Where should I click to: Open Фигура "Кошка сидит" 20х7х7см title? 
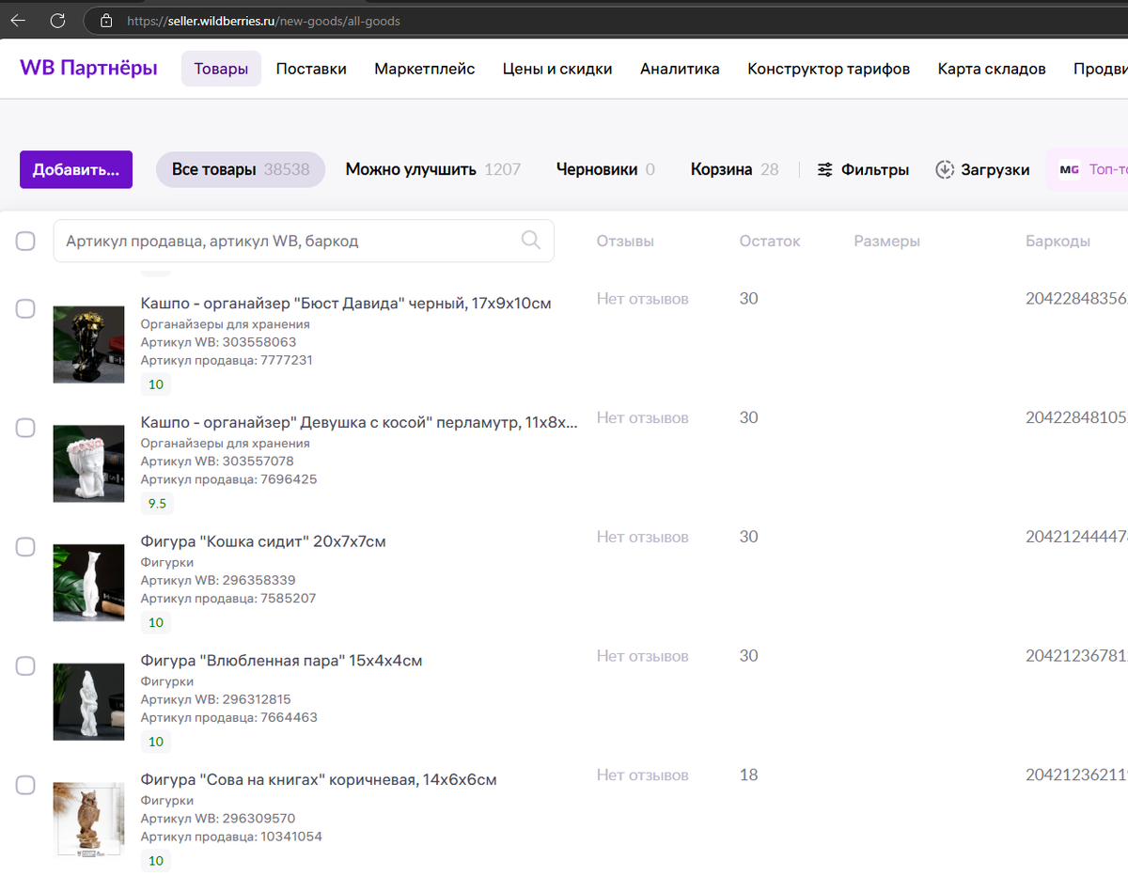[x=263, y=542]
